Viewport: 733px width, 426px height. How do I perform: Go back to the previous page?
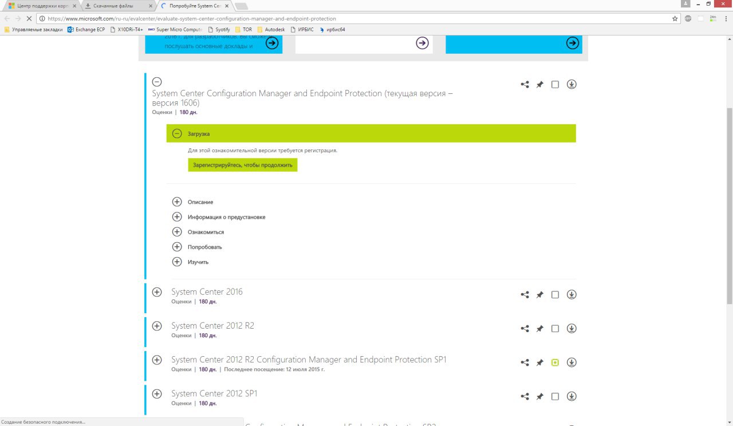[6, 18]
